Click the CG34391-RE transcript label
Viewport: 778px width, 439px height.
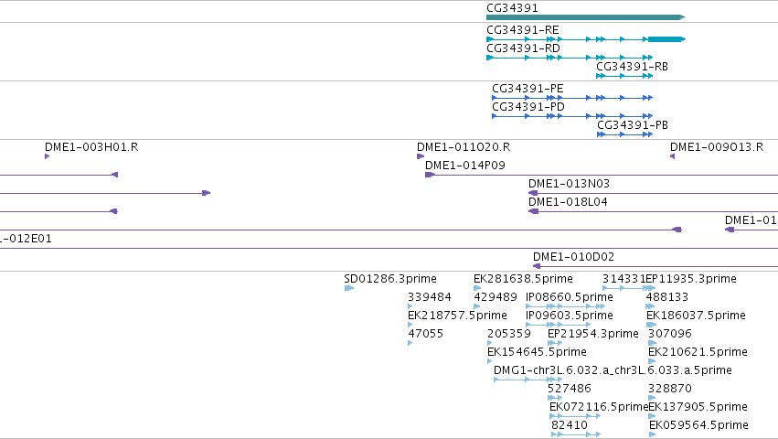[x=522, y=30]
